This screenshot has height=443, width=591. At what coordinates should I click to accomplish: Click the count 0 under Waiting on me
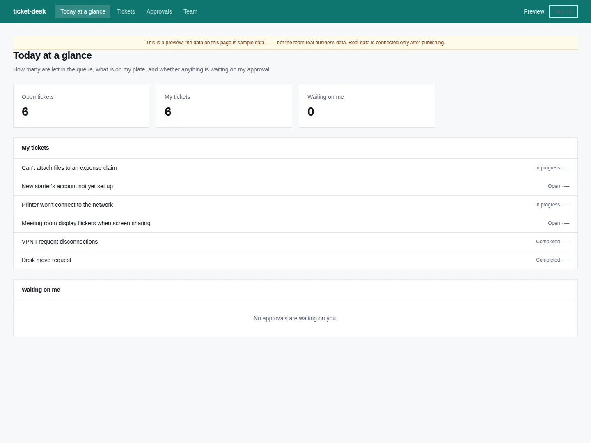(311, 112)
